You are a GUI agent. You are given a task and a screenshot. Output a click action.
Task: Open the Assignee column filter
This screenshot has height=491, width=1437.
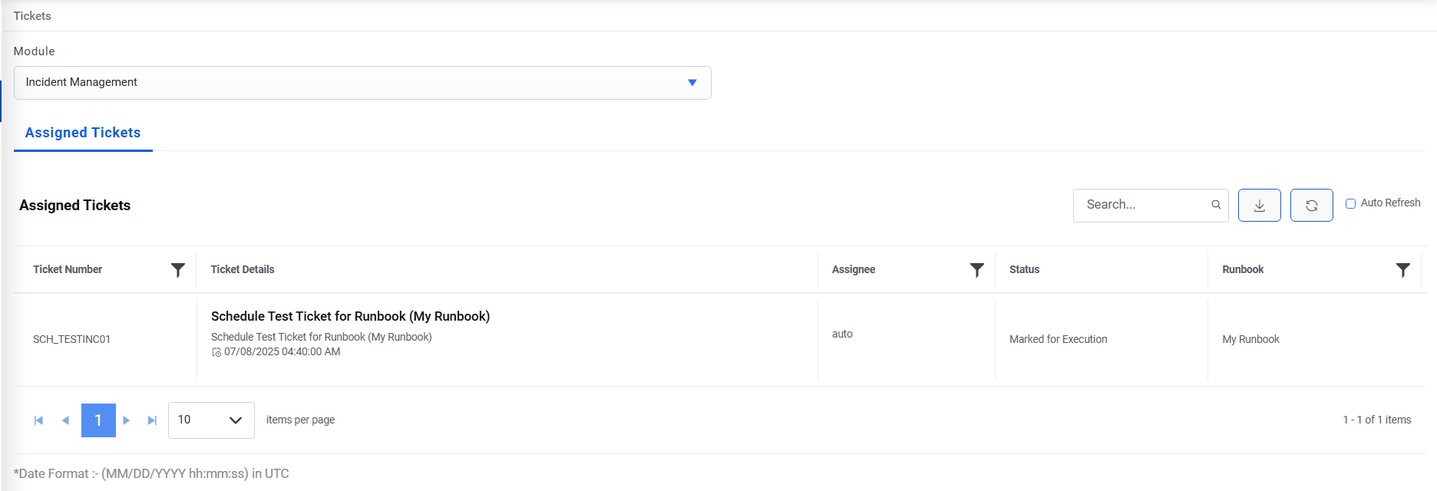point(976,270)
